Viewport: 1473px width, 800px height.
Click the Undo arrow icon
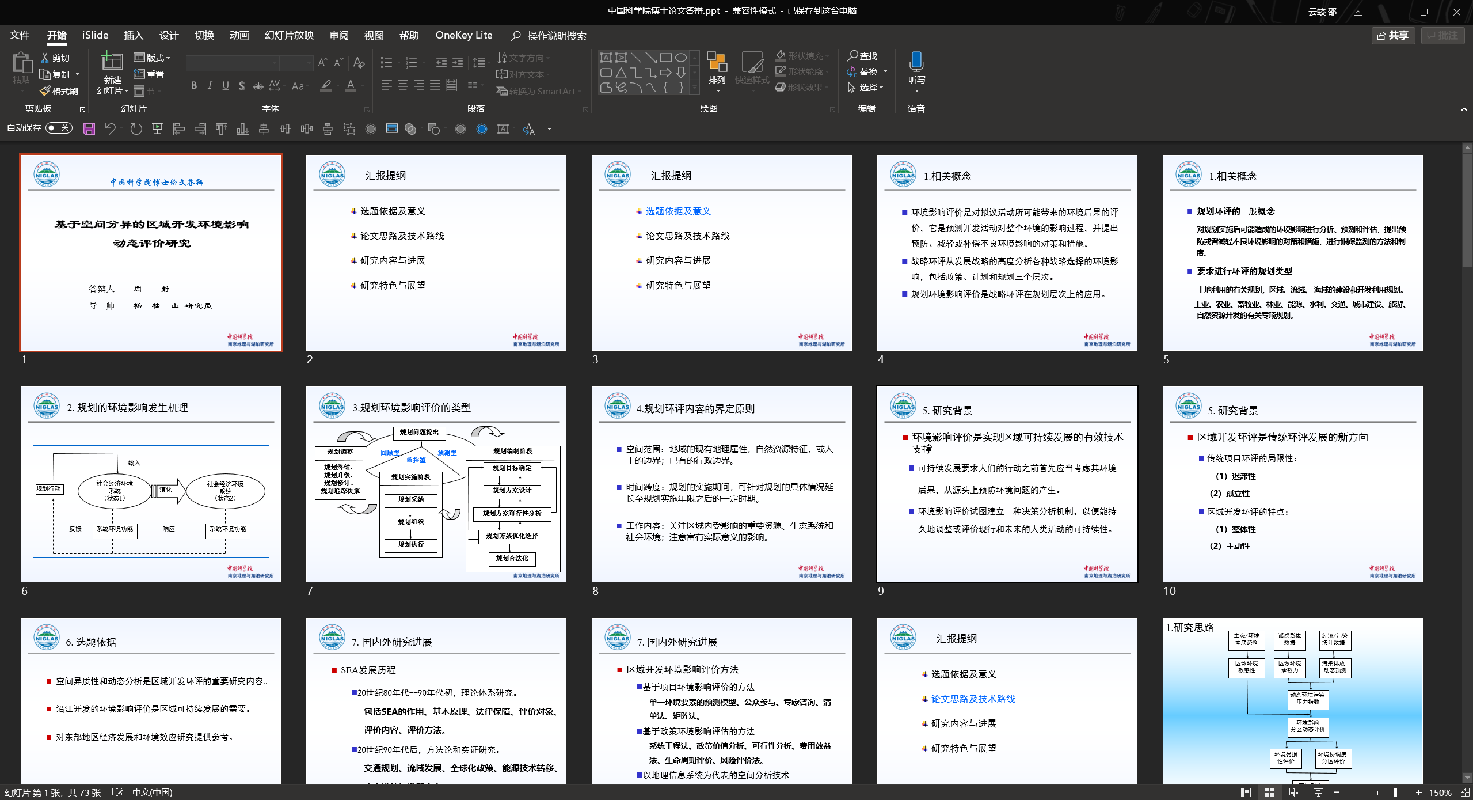[x=110, y=129]
